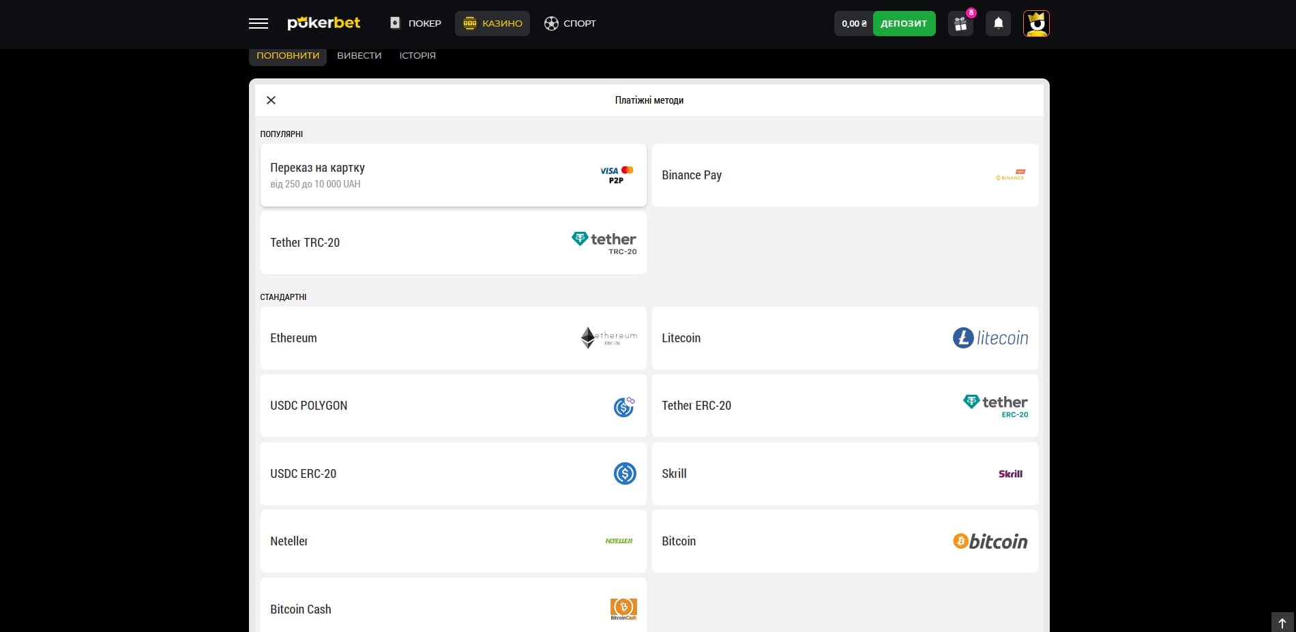Open the КАЗИНО section
This screenshot has width=1296, height=632.
click(492, 23)
